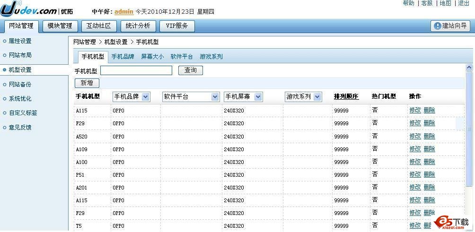Switch to 软件平台 sub-tab
The height and width of the screenshot is (232, 475).
[x=182, y=57]
